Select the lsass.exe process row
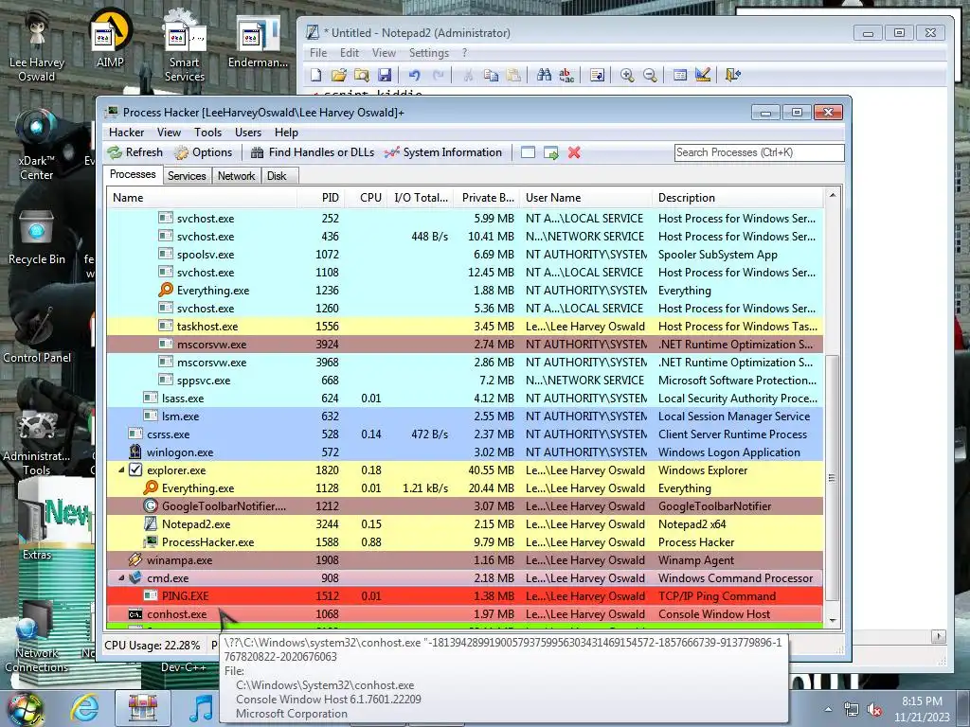This screenshot has width=970, height=727. coord(464,399)
